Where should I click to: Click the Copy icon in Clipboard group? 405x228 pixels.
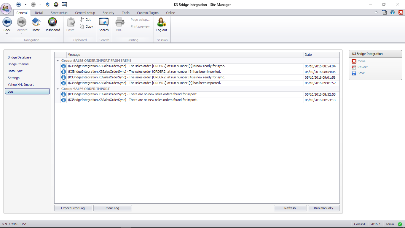82,26
